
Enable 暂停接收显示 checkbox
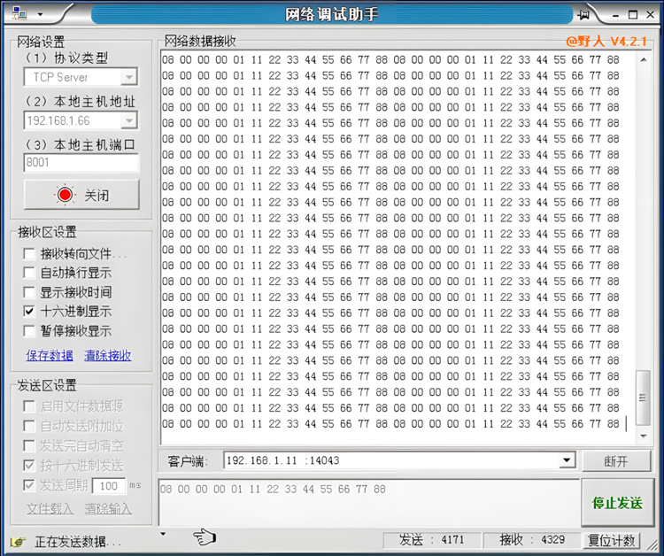tap(30, 331)
